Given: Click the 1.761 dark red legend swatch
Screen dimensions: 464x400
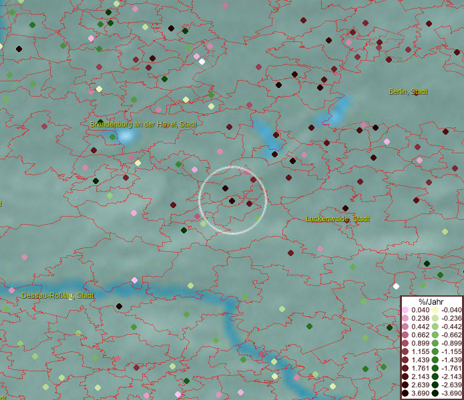Looking at the screenshot, I should coord(405,368).
